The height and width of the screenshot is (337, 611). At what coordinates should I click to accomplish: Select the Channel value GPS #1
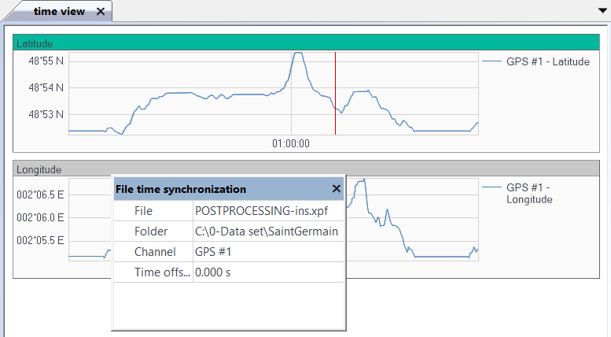coord(267,252)
